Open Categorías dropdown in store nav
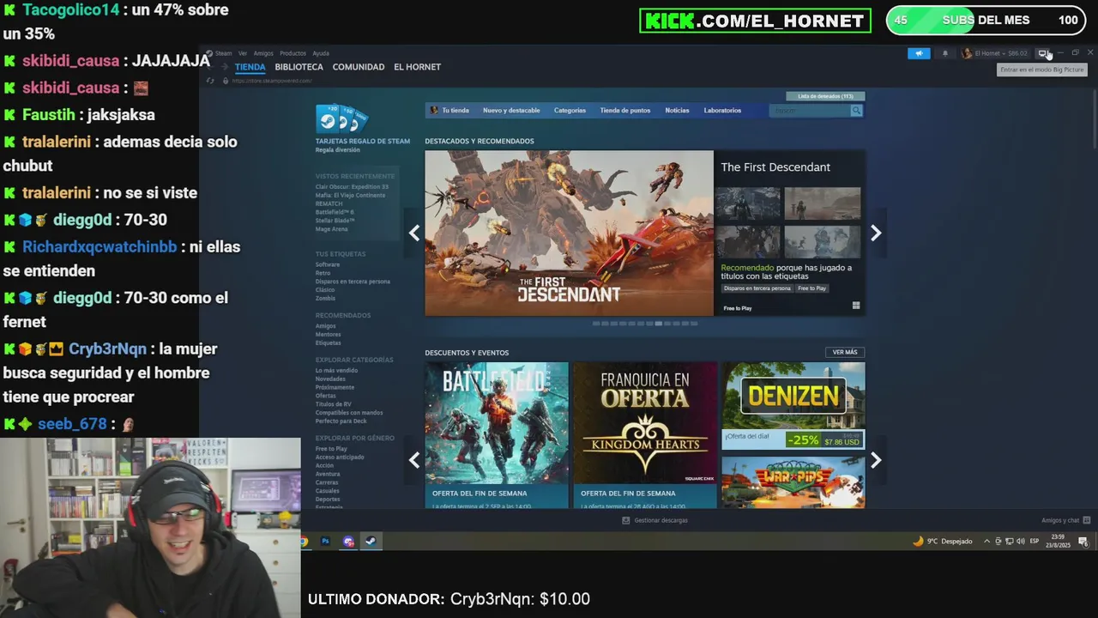 [x=570, y=111]
